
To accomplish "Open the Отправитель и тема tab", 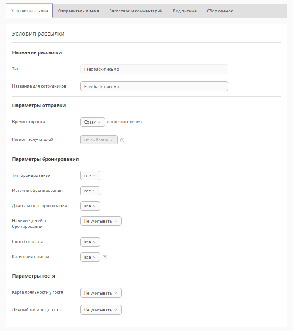I will 79,11.
